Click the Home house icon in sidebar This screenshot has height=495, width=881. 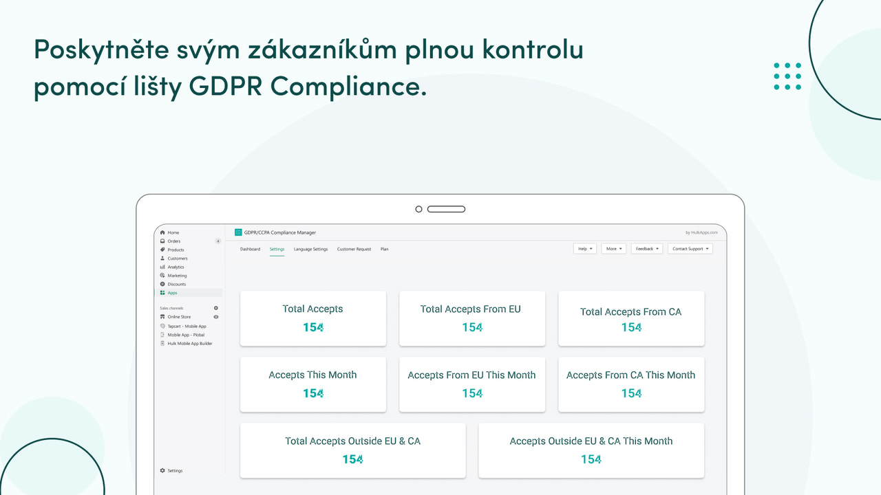coord(162,232)
